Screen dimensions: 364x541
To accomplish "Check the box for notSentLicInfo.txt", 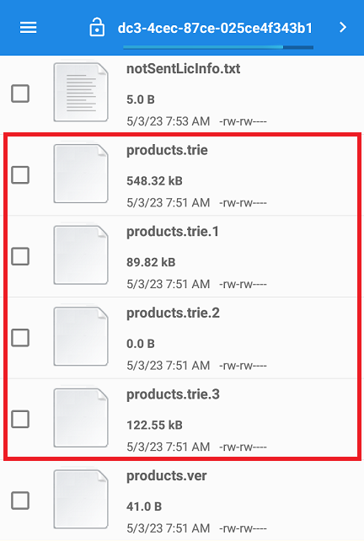I will click(20, 94).
